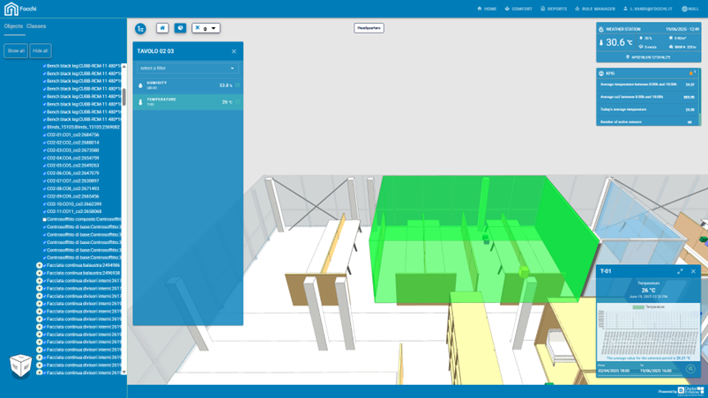Toggle checkbox for CO2-01:CO1_co2 object

pyautogui.click(x=45, y=135)
